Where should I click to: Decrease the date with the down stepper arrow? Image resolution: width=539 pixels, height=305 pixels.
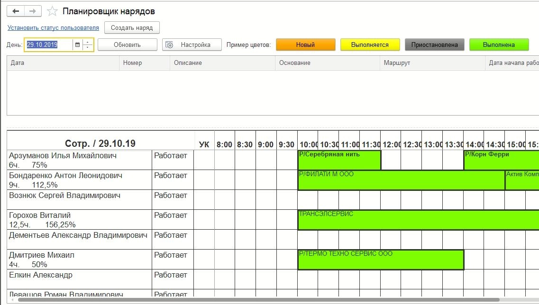point(88,47)
